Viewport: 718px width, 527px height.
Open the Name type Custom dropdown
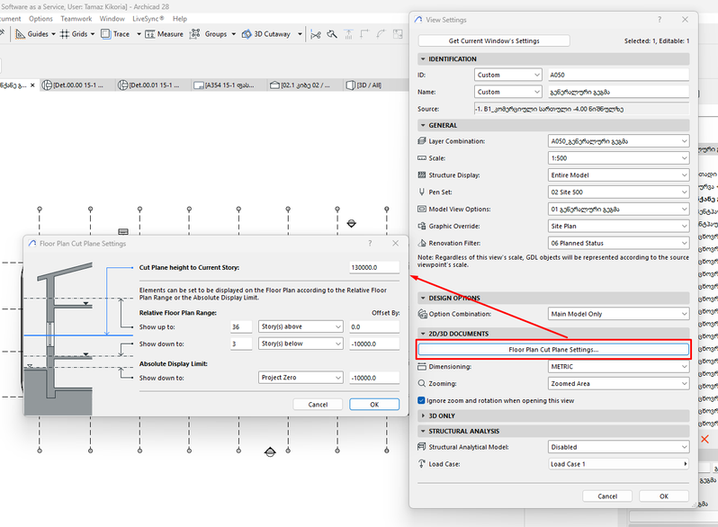tap(507, 92)
